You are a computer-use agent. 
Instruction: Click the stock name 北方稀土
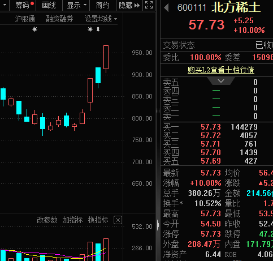(236, 7)
